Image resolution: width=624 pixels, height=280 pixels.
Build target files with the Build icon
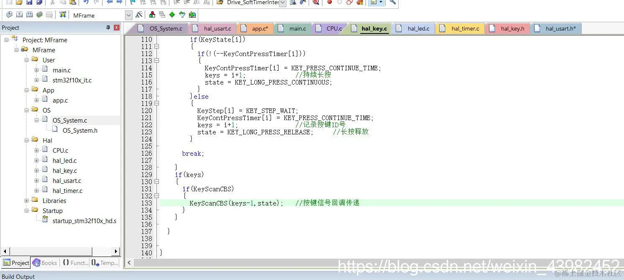pyautogui.click(x=19, y=15)
